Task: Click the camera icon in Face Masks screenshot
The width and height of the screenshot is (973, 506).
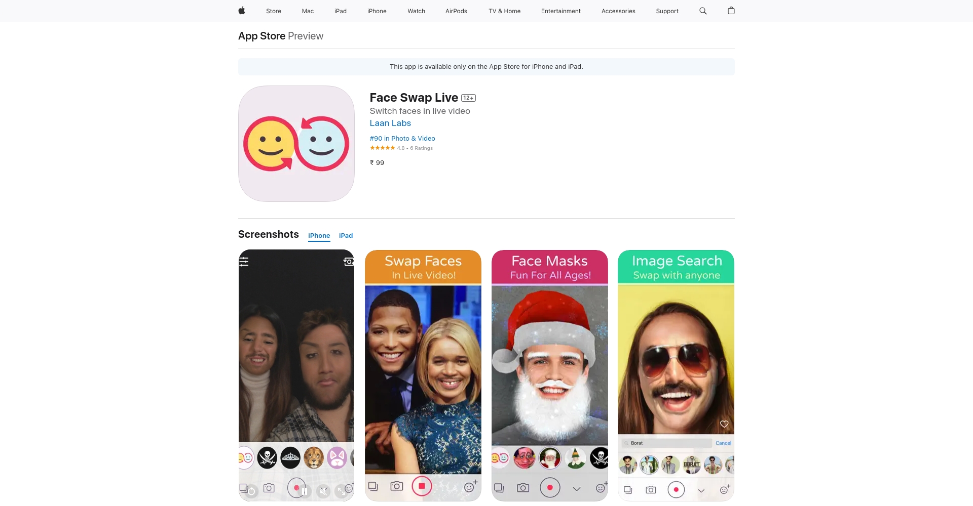Action: (x=523, y=488)
